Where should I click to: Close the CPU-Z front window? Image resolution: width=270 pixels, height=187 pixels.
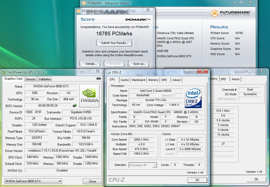(203, 71)
